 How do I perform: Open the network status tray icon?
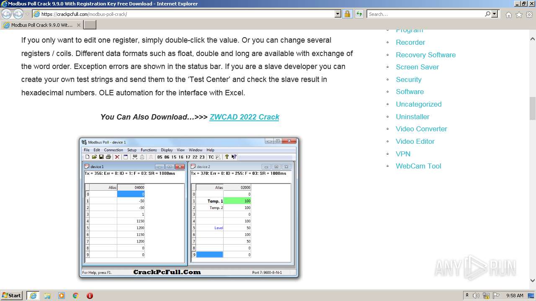coord(486,295)
